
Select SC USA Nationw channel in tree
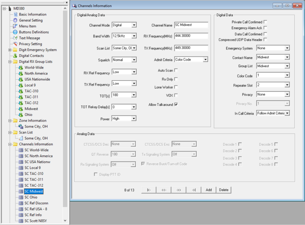click(x=37, y=162)
